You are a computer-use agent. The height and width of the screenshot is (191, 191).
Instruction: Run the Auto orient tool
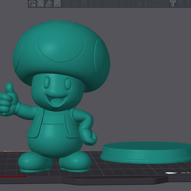(49, 3)
